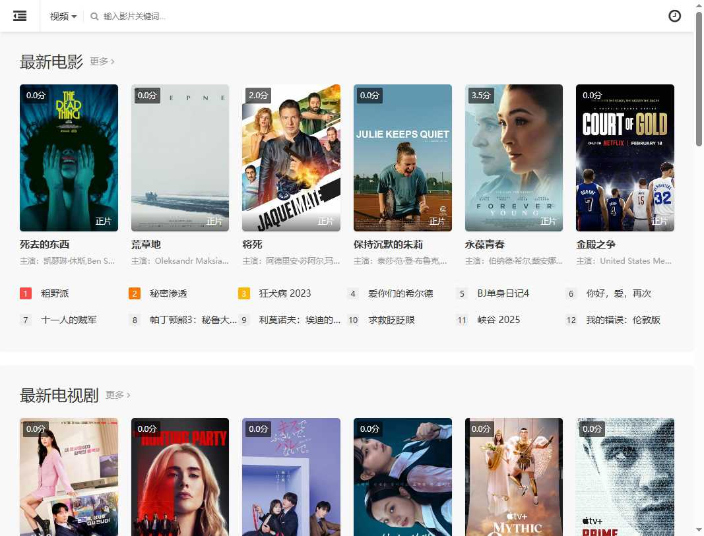Image resolution: width=704 pixels, height=536 pixels.
Task: Open 更多 link beside 最新电影
Action: (102, 61)
